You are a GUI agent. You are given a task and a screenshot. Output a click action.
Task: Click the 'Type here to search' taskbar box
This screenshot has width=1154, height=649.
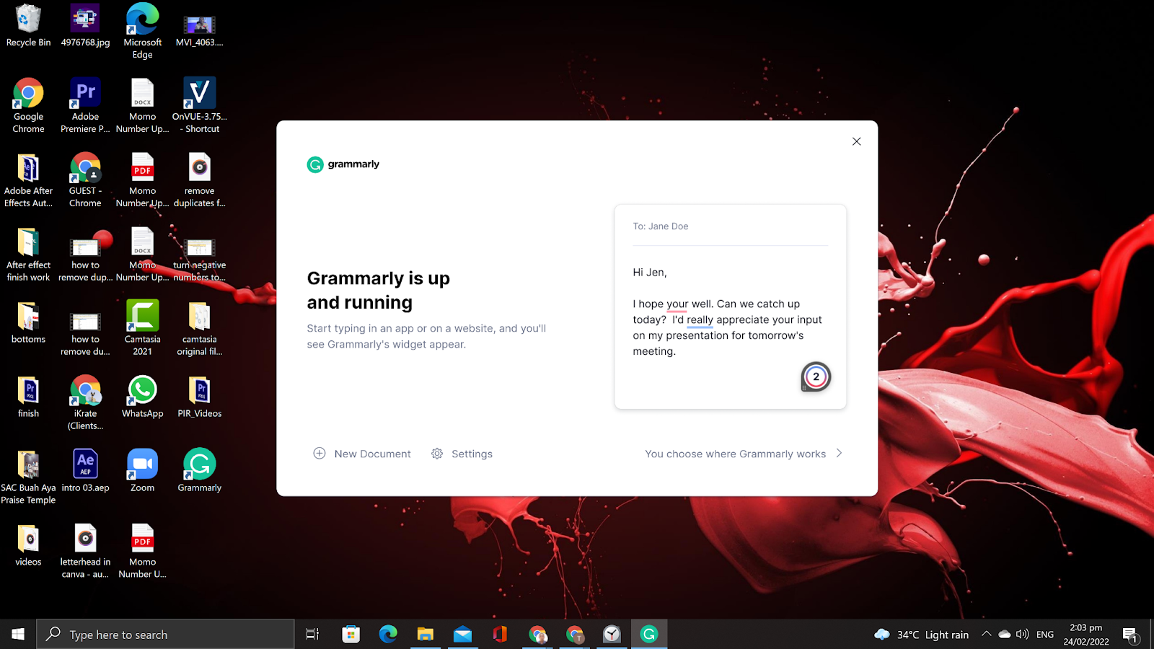tap(165, 634)
